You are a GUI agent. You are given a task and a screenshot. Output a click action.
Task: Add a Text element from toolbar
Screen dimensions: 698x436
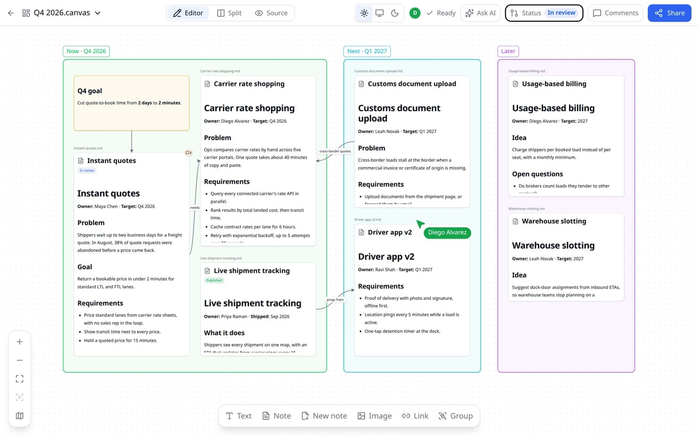[239, 416]
